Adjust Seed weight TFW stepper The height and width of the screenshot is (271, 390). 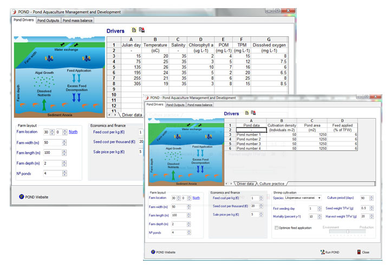pyautogui.click(x=372, y=208)
